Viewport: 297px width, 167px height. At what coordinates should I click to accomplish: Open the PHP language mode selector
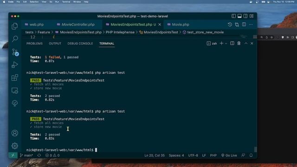[x=213, y=155]
